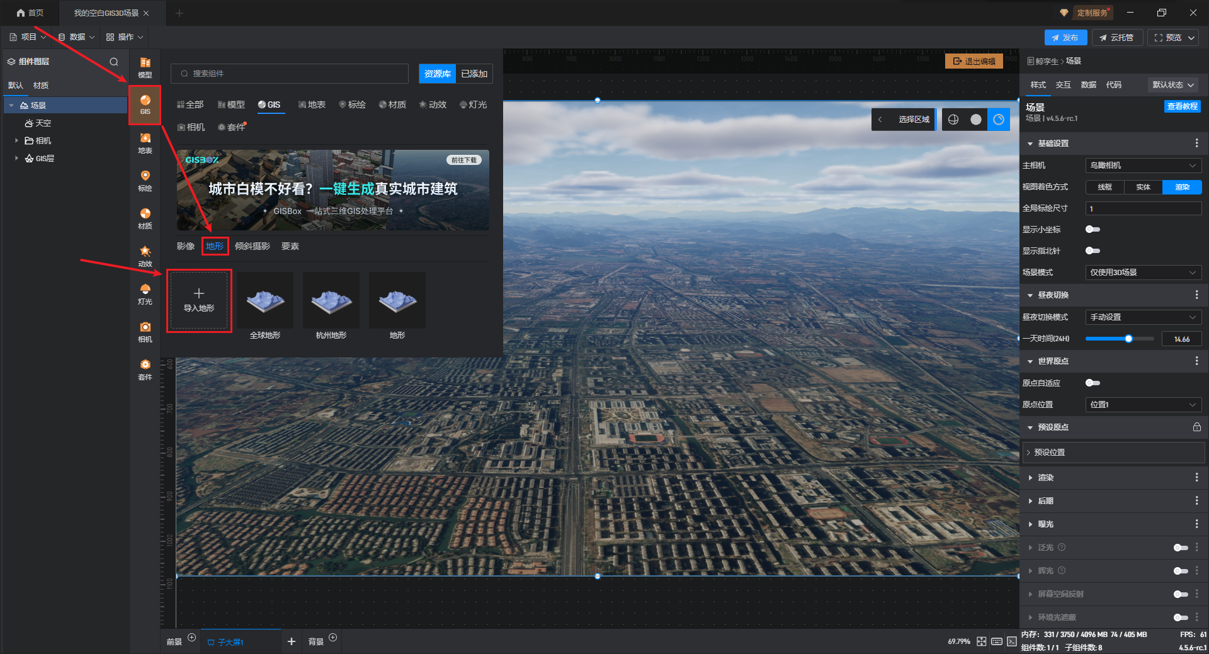Open the 相机 camera sidebar icon

(145, 331)
